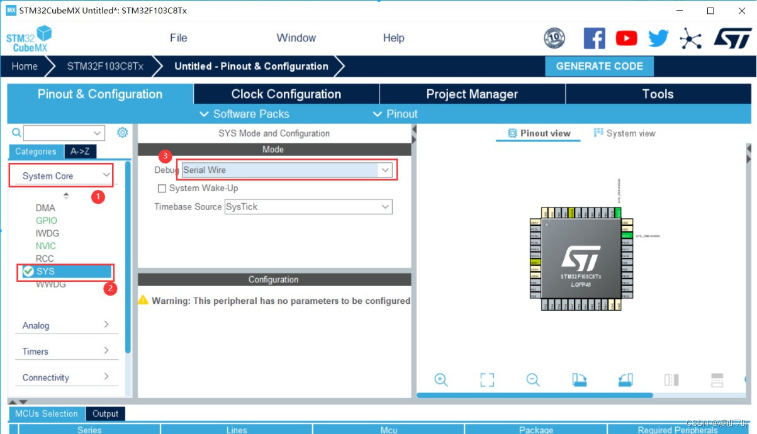
Task: Select RCC peripheral
Action: [x=45, y=259]
